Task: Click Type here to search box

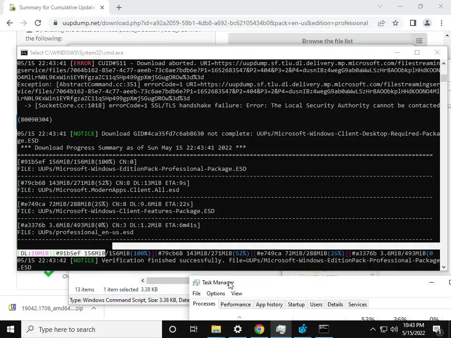Action: [92, 329]
